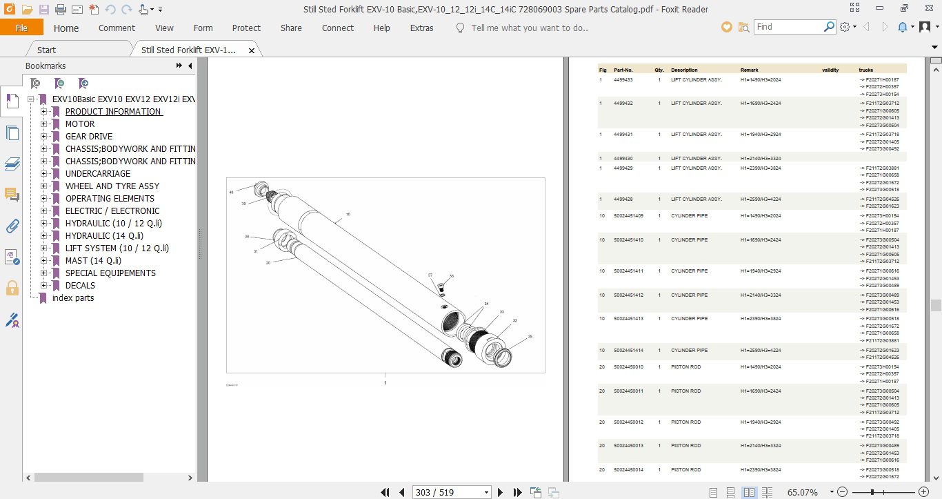
Task: Jump to the first page button
Action: pos(386,492)
